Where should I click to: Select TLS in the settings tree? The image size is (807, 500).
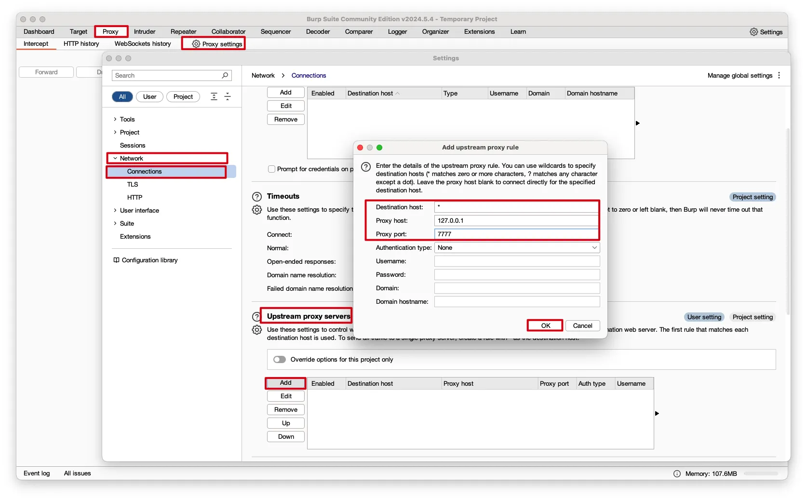tap(133, 185)
